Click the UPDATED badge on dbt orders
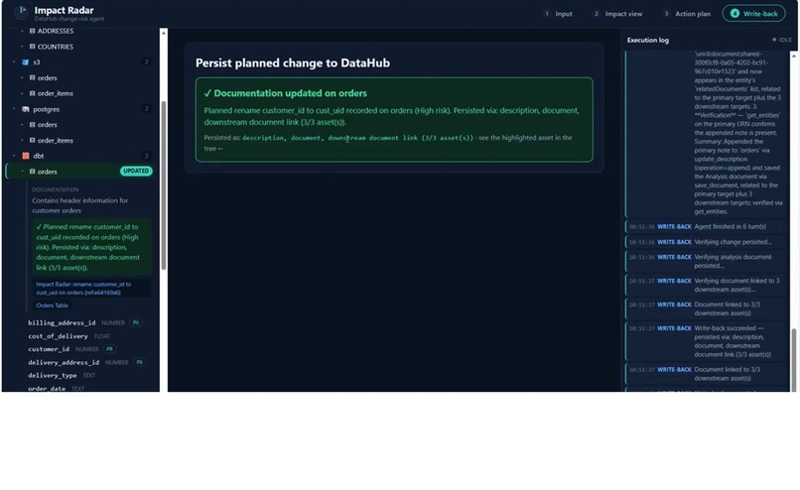This screenshot has width=800, height=490. tap(136, 171)
